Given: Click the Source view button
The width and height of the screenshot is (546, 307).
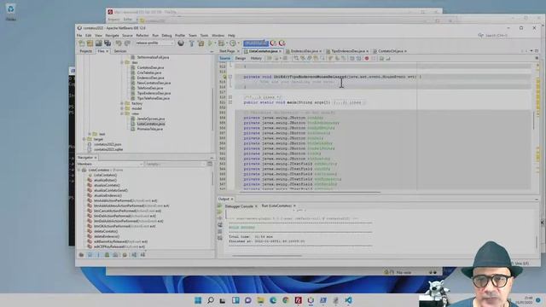Looking at the screenshot, I should point(224,59).
